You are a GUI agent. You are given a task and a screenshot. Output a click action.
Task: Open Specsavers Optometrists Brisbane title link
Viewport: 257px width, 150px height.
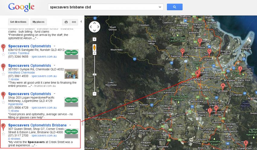(x=37, y=125)
